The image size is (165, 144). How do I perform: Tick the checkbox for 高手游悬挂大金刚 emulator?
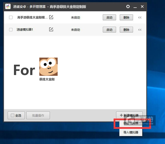coord(11,17)
